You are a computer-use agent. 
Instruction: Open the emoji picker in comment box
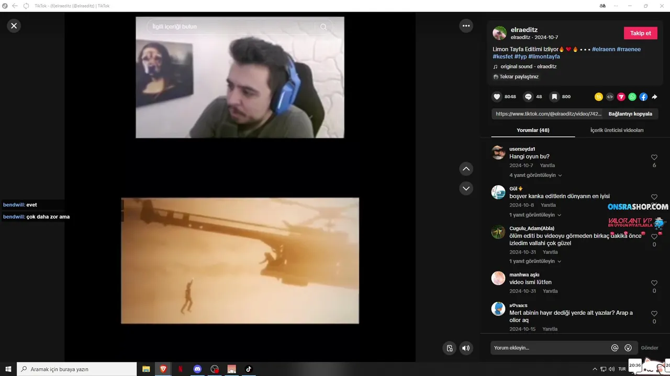point(628,348)
